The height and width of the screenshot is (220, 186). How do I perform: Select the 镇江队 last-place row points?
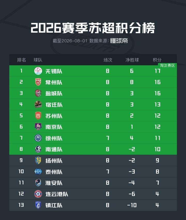click(x=157, y=205)
